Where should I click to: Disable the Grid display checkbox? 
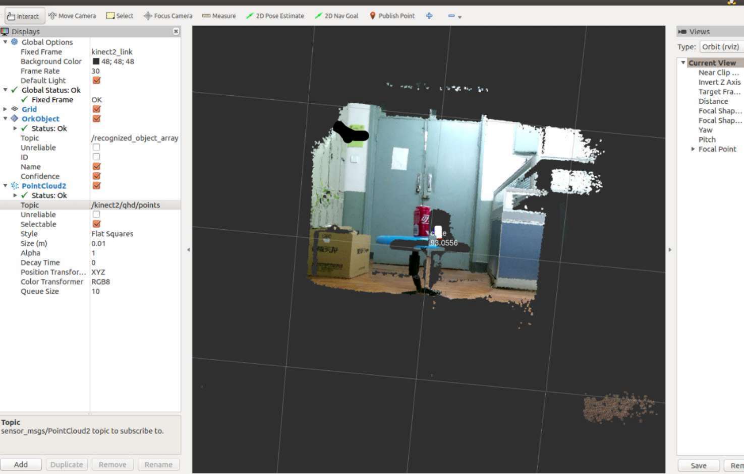coord(96,109)
